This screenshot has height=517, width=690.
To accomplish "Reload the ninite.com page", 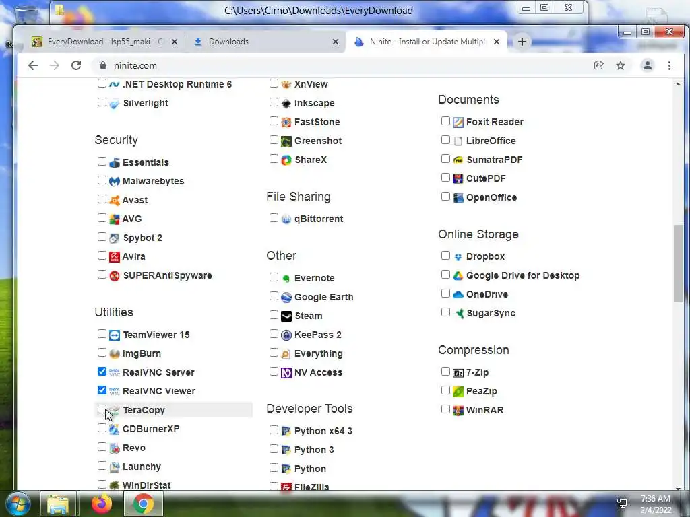I will [76, 65].
